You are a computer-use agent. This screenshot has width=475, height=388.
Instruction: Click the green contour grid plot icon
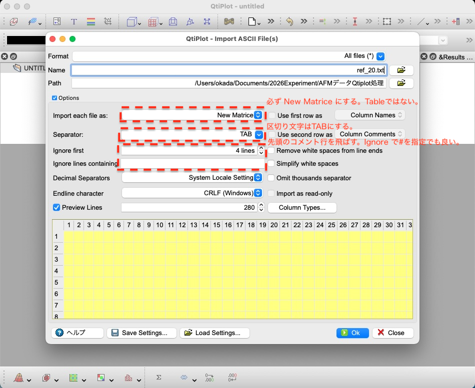point(73,378)
